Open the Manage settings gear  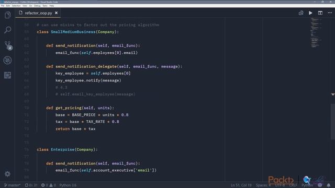coord(7,174)
